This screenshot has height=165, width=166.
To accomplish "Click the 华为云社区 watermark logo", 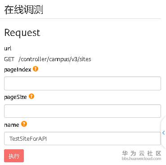I will [x=142, y=153].
